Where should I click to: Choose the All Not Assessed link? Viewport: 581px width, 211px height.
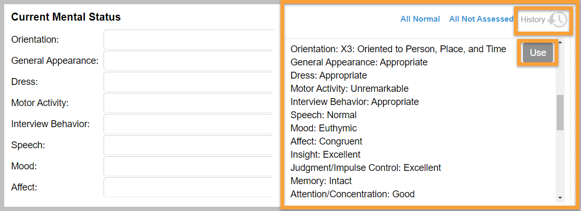[x=481, y=19]
